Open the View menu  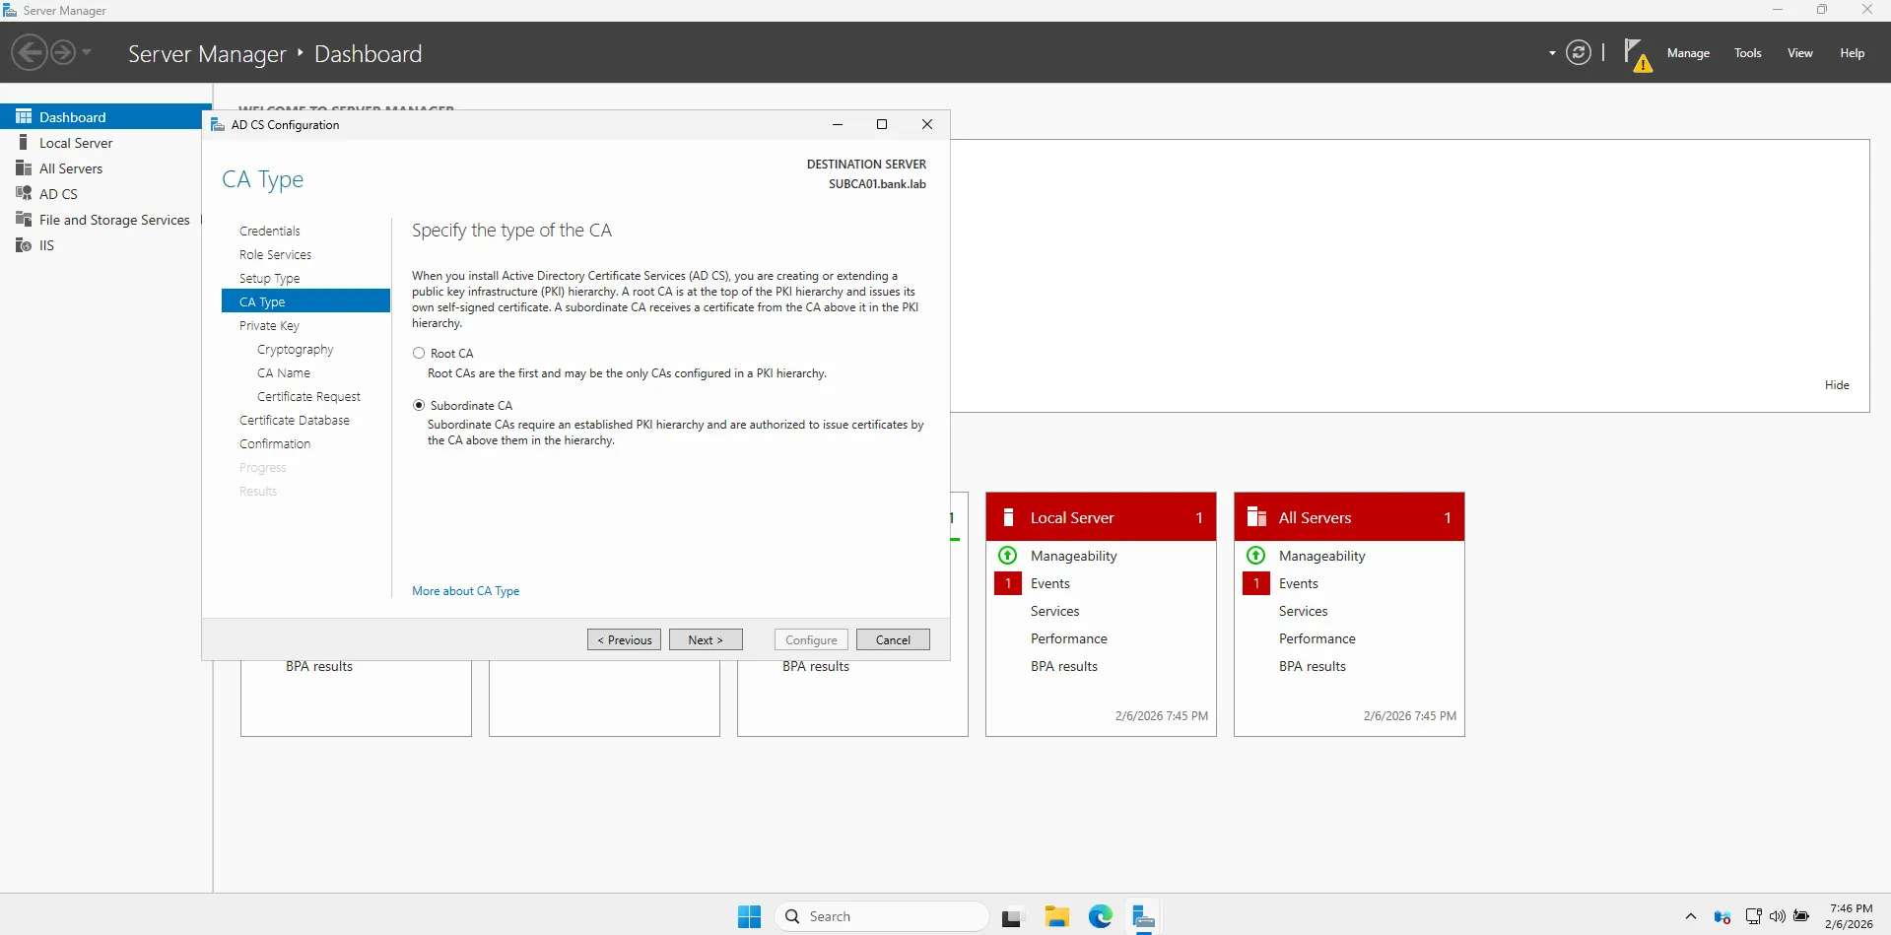tap(1800, 53)
